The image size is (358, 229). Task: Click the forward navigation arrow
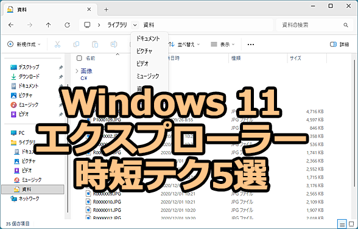(x=30, y=25)
